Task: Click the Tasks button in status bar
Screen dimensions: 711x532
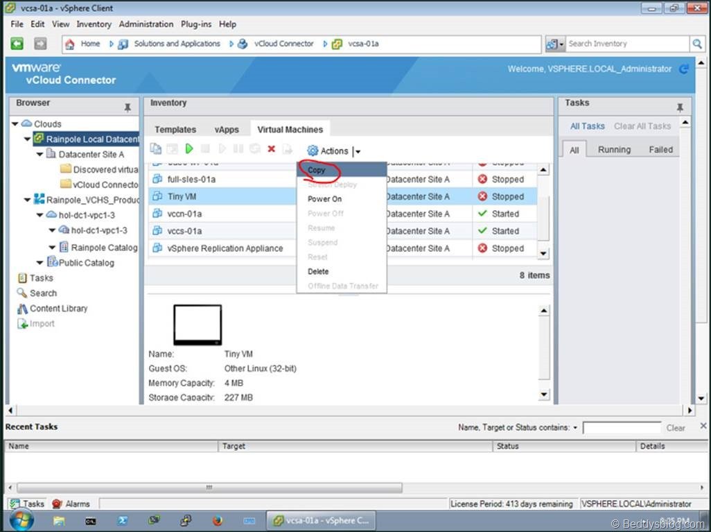Action: 27,504
